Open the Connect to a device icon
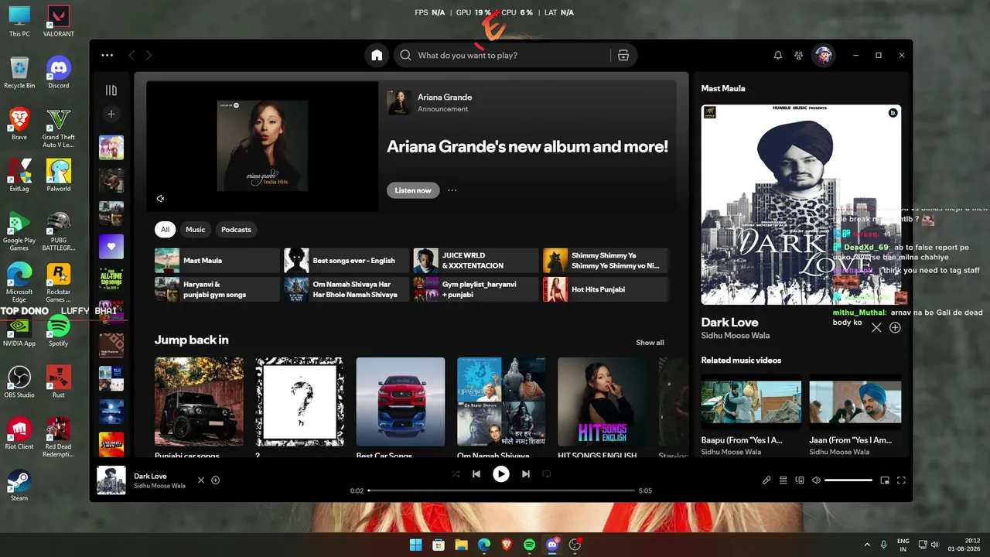 (800, 480)
